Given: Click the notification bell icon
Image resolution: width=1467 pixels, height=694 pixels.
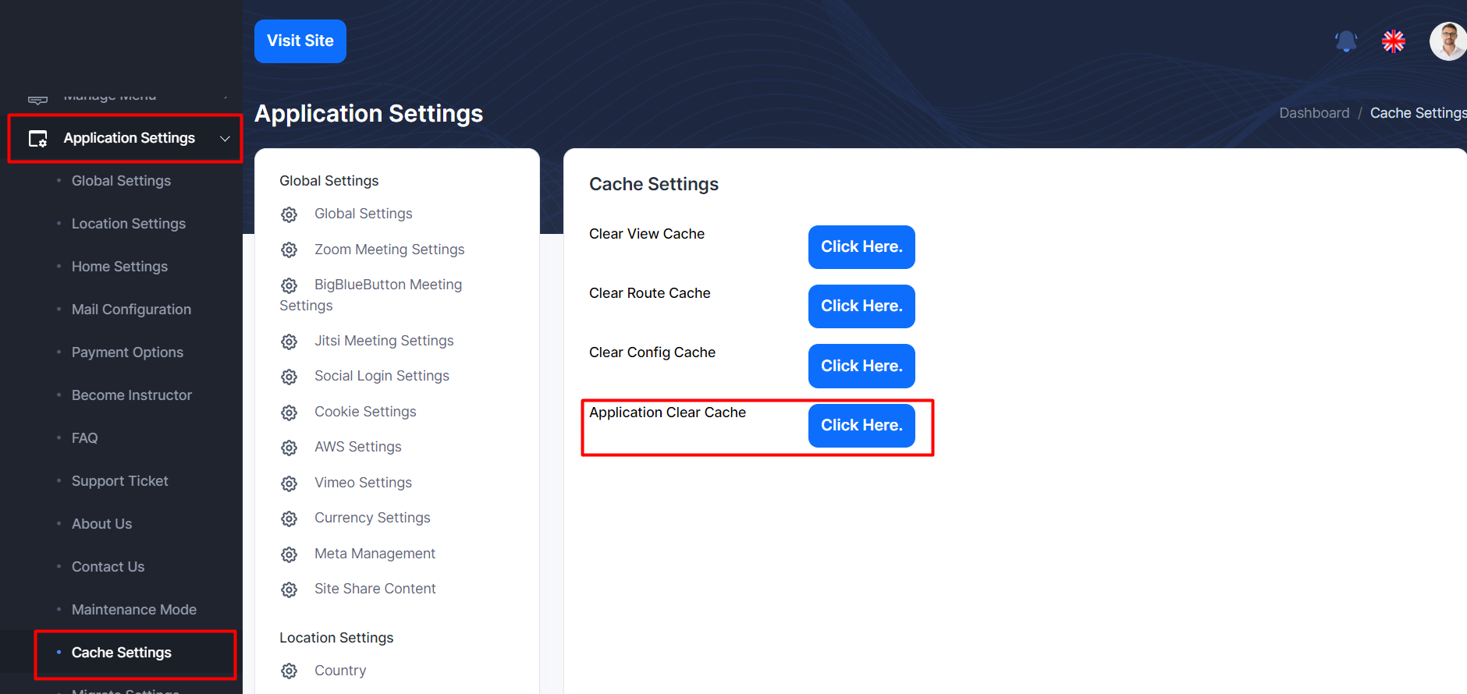Looking at the screenshot, I should [1346, 41].
